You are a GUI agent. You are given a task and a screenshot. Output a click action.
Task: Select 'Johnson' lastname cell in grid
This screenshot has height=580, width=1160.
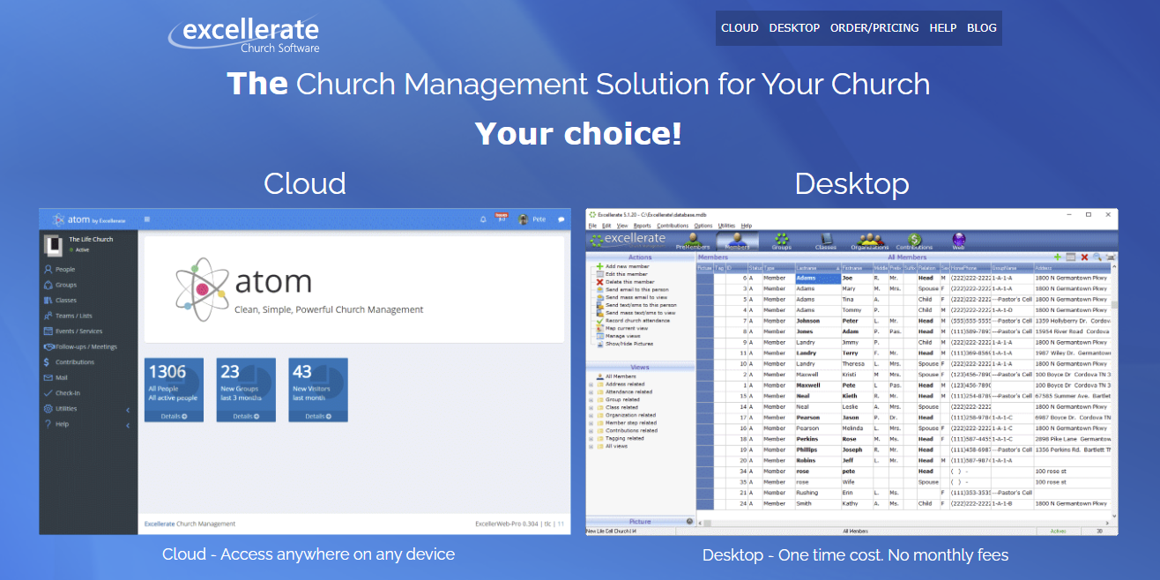pyautogui.click(x=817, y=321)
